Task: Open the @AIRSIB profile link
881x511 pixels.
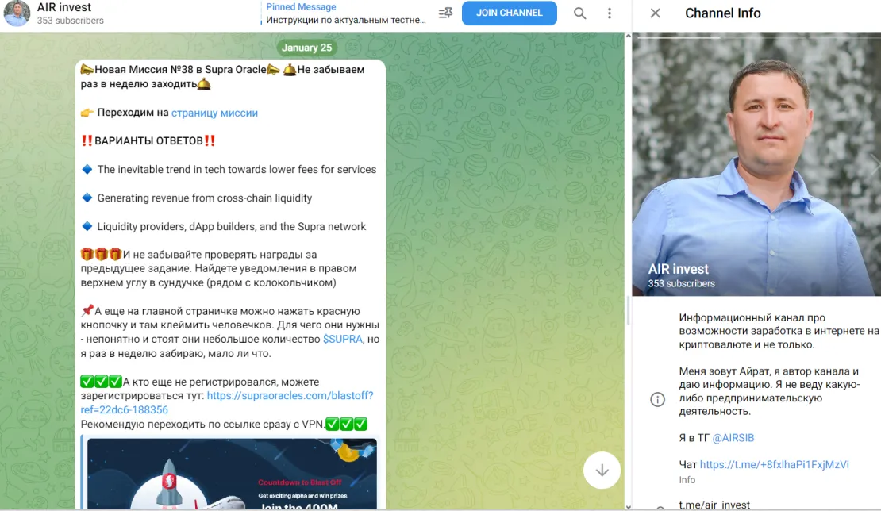Action: [x=733, y=438]
